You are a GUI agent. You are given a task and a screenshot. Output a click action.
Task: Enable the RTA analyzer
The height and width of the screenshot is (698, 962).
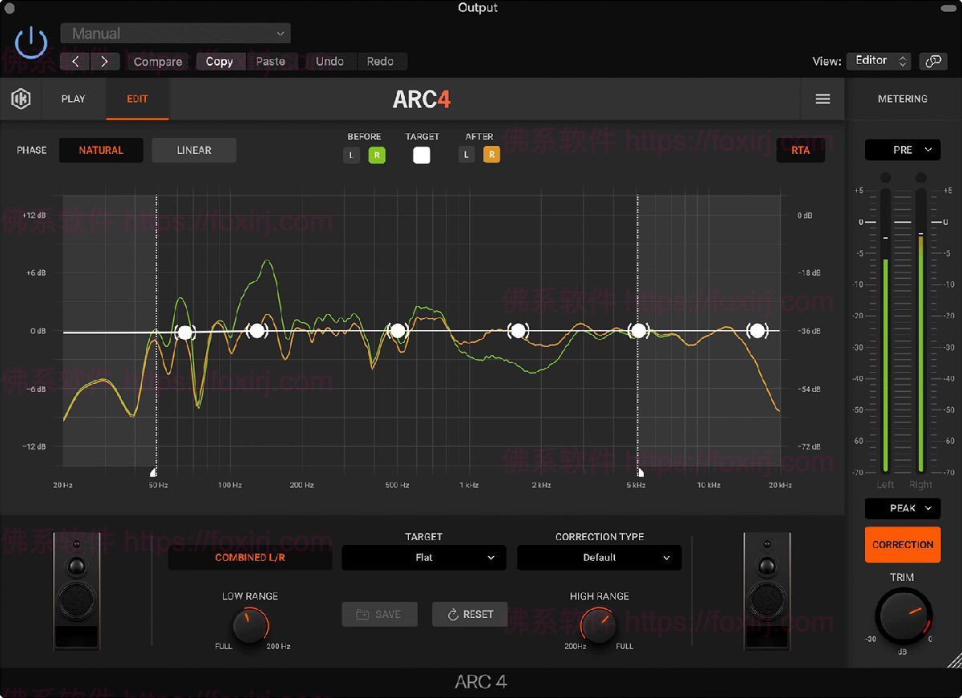coord(800,150)
